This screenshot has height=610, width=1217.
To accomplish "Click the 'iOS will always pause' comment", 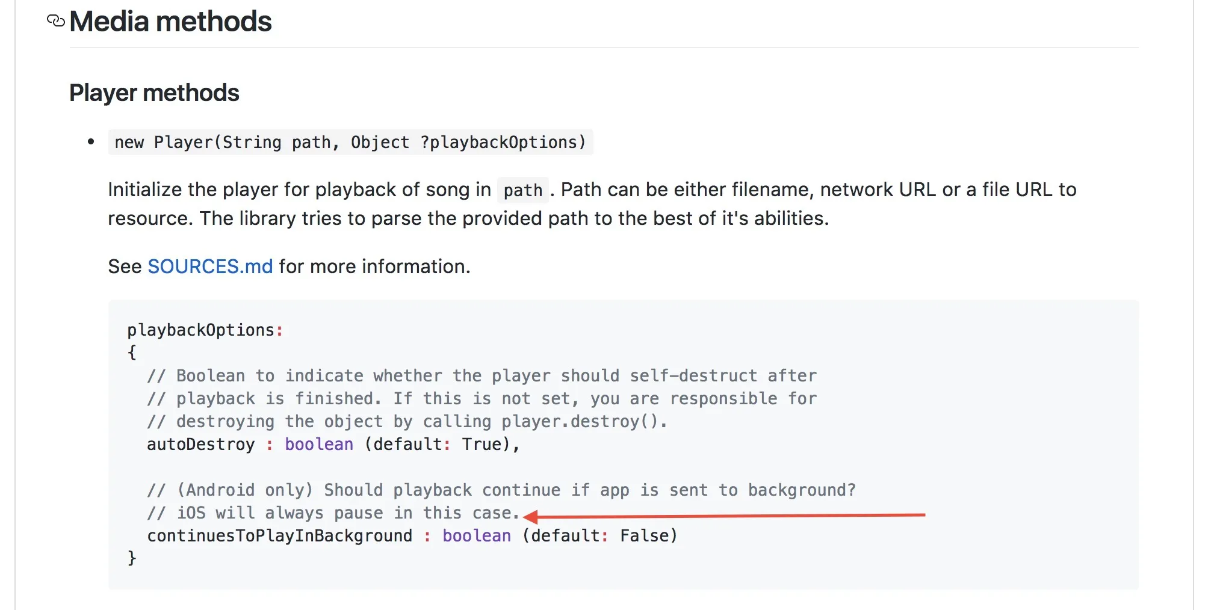I will (x=333, y=513).
